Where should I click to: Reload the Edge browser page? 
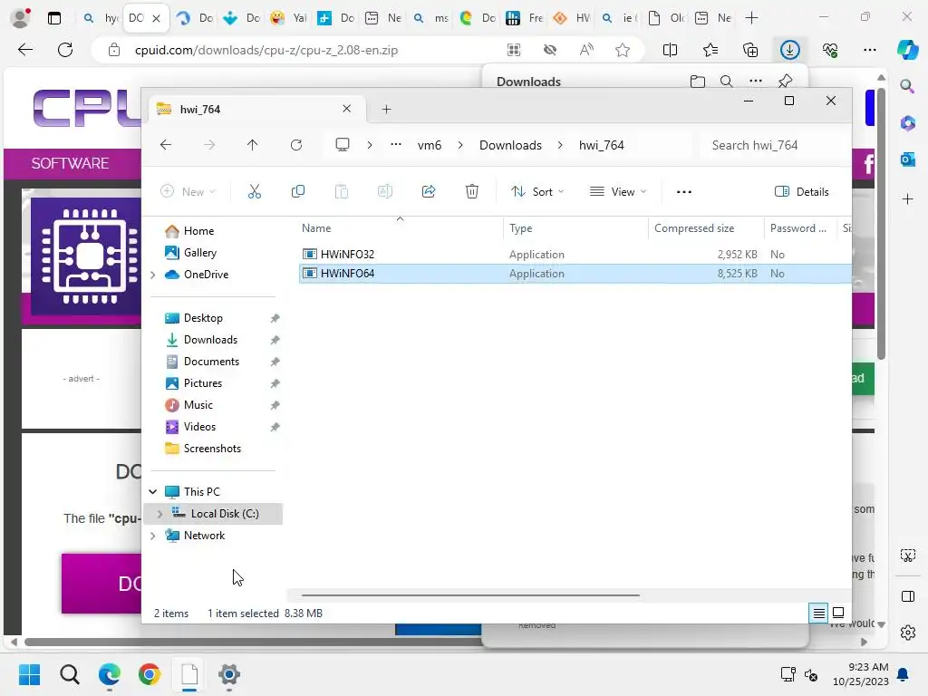click(65, 50)
